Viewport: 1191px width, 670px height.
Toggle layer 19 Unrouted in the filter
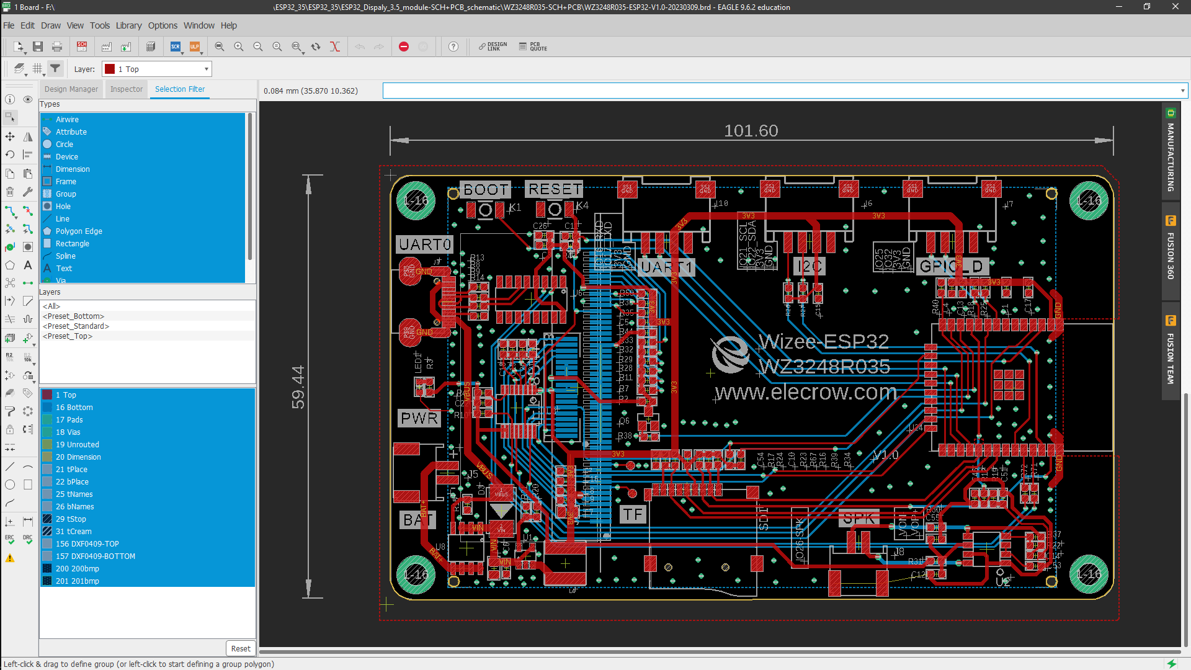click(x=148, y=444)
